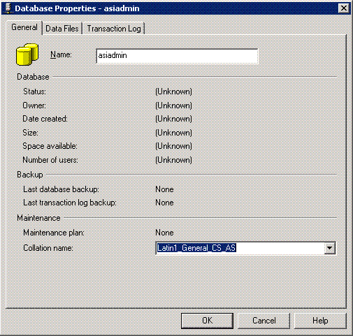Click the Size (Unknown) value

173,133
